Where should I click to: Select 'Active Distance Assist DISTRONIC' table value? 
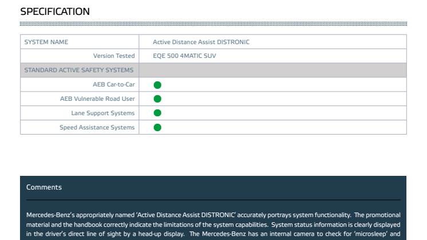201,42
